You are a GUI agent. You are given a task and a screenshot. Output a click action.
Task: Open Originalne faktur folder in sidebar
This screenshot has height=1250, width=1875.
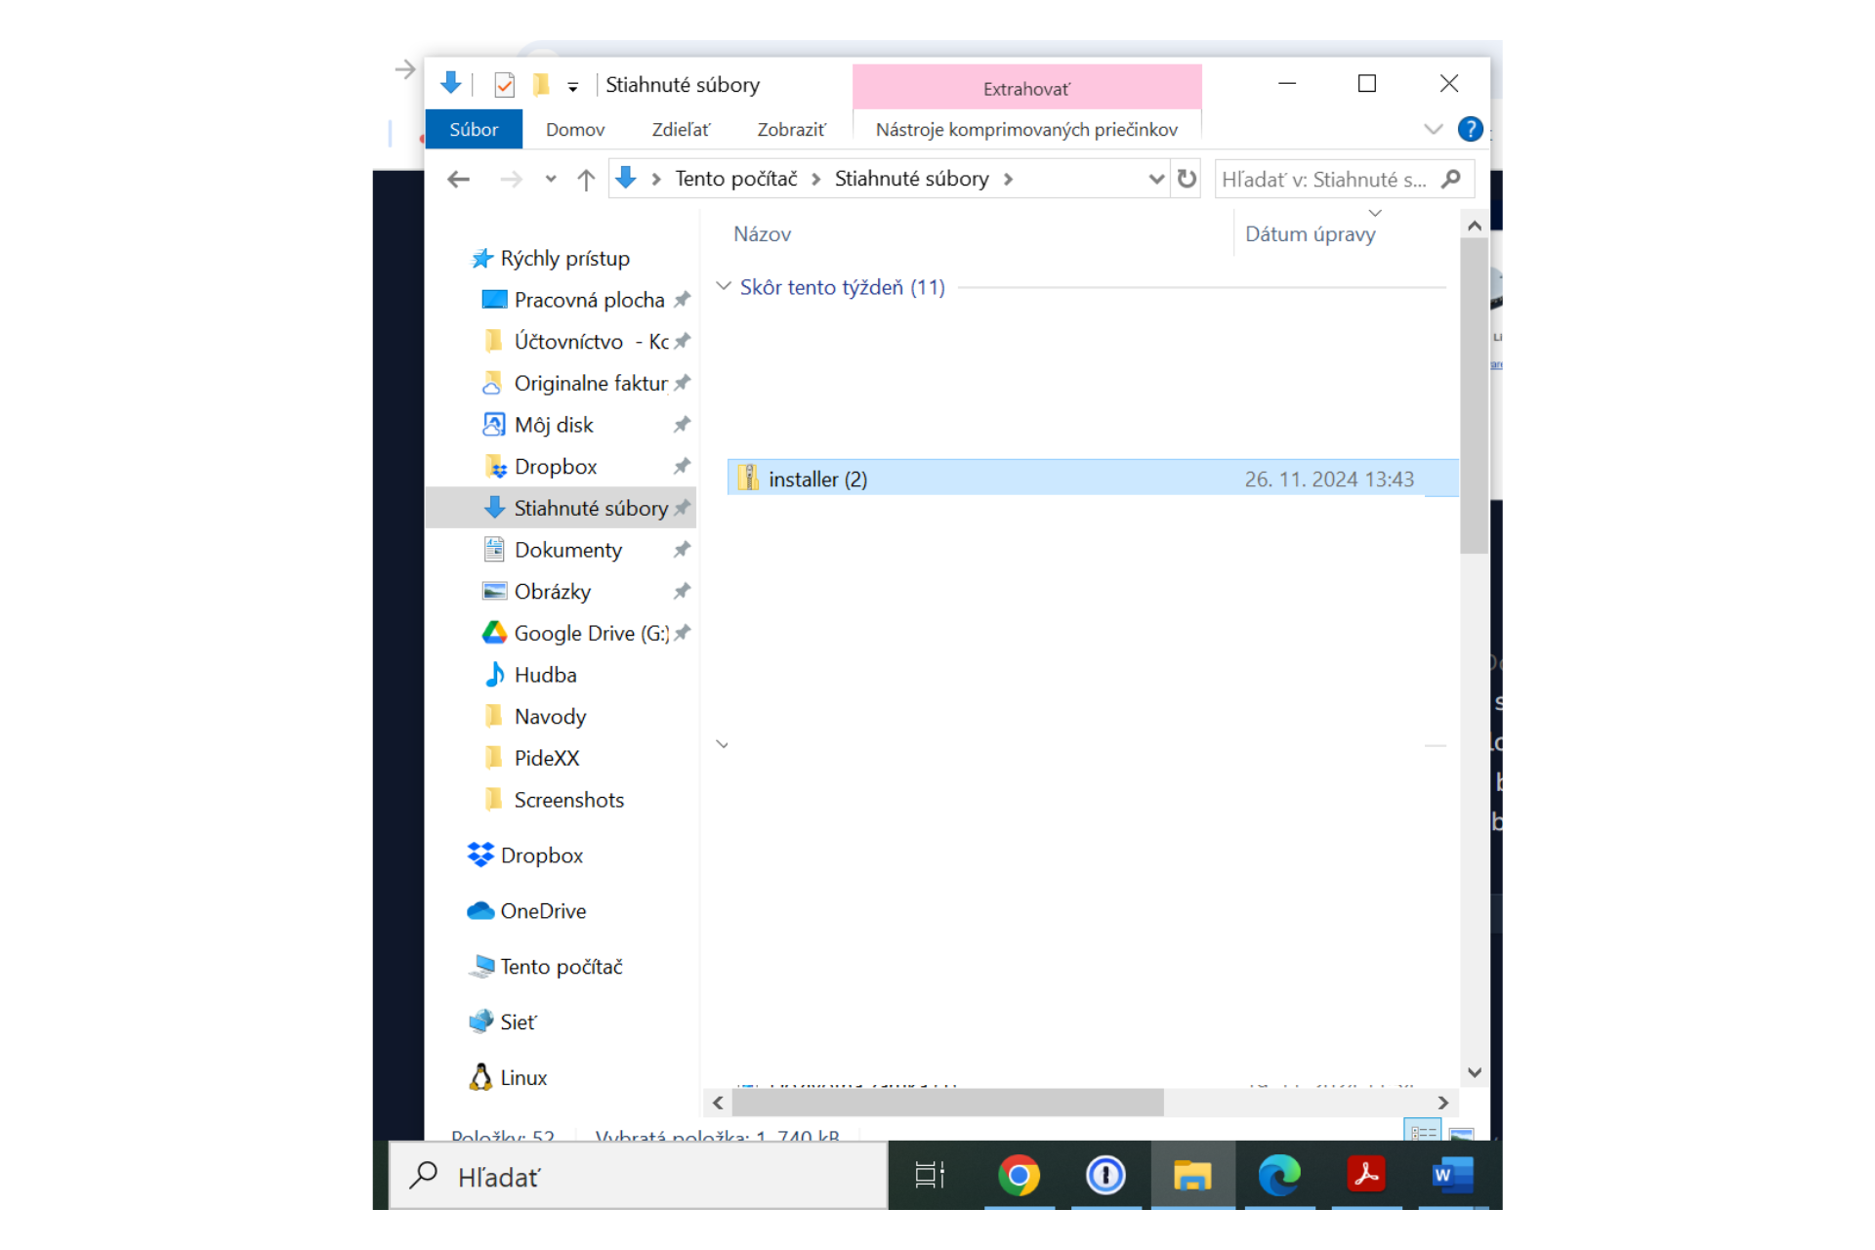[x=591, y=383]
